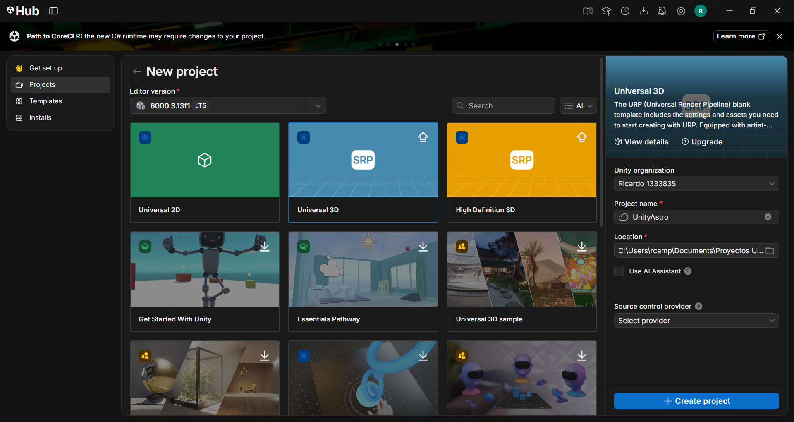Click the sample badge on Universal 3D sample
Viewport: 794px width, 422px height.
462,247
